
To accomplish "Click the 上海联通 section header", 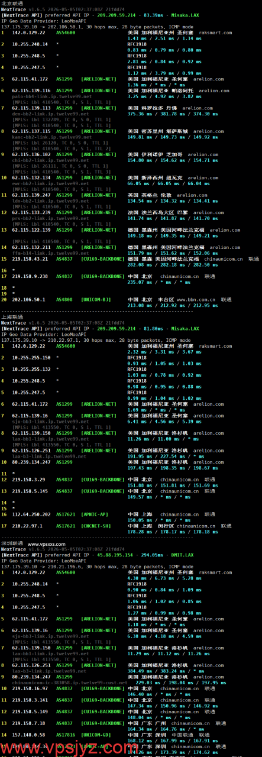I will (12, 316).
